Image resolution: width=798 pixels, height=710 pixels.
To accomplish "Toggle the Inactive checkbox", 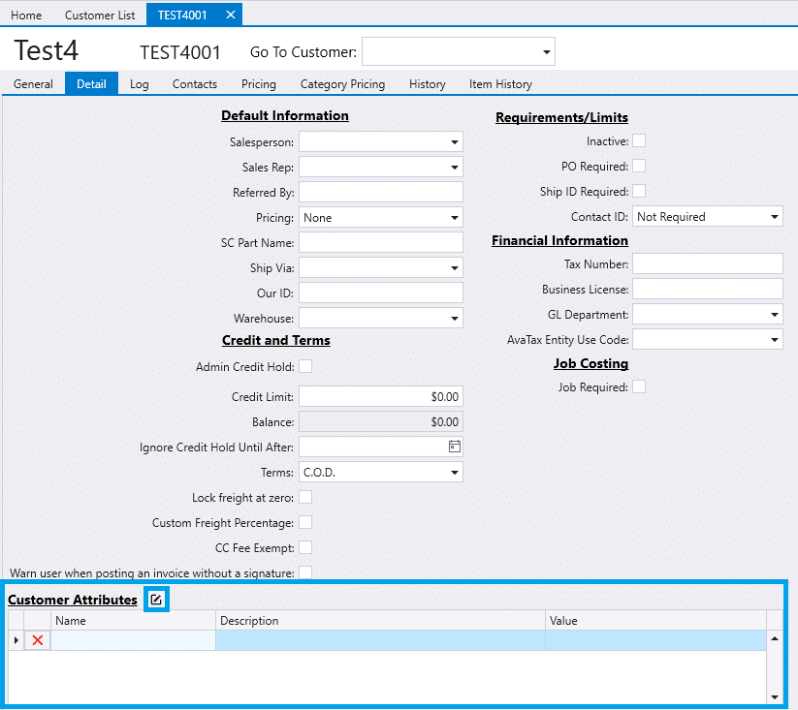I will pos(639,141).
